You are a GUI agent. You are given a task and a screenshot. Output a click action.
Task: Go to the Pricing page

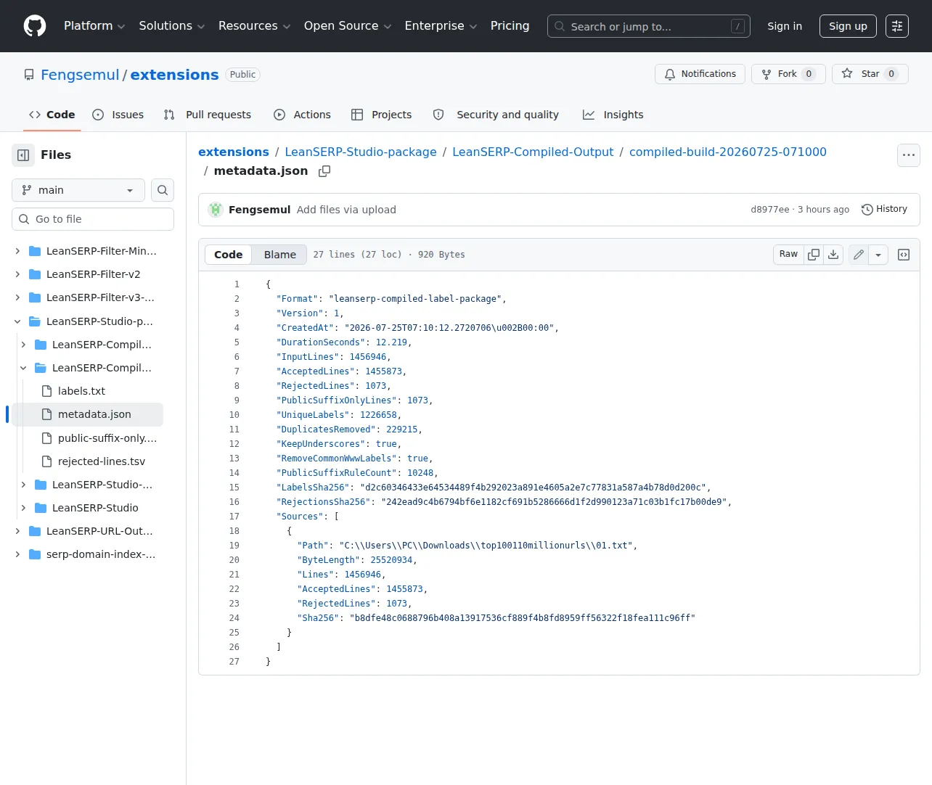(510, 26)
